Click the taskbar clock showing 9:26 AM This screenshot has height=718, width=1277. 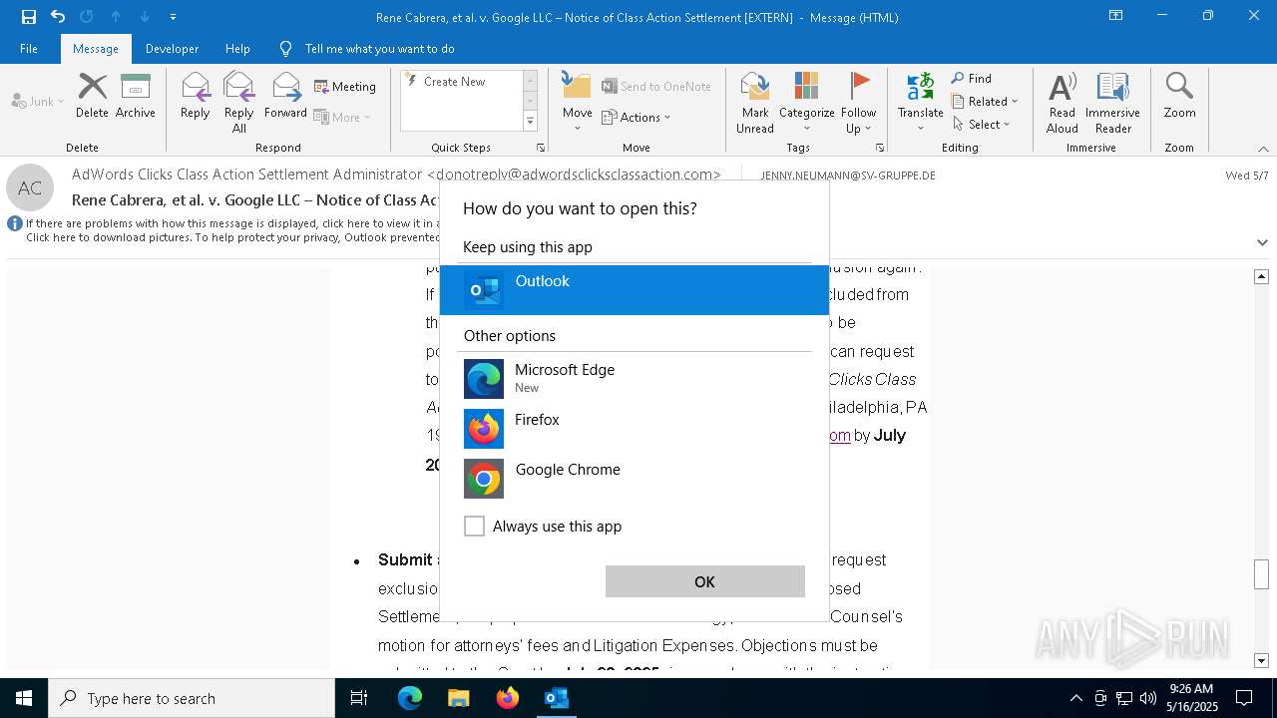click(1191, 698)
